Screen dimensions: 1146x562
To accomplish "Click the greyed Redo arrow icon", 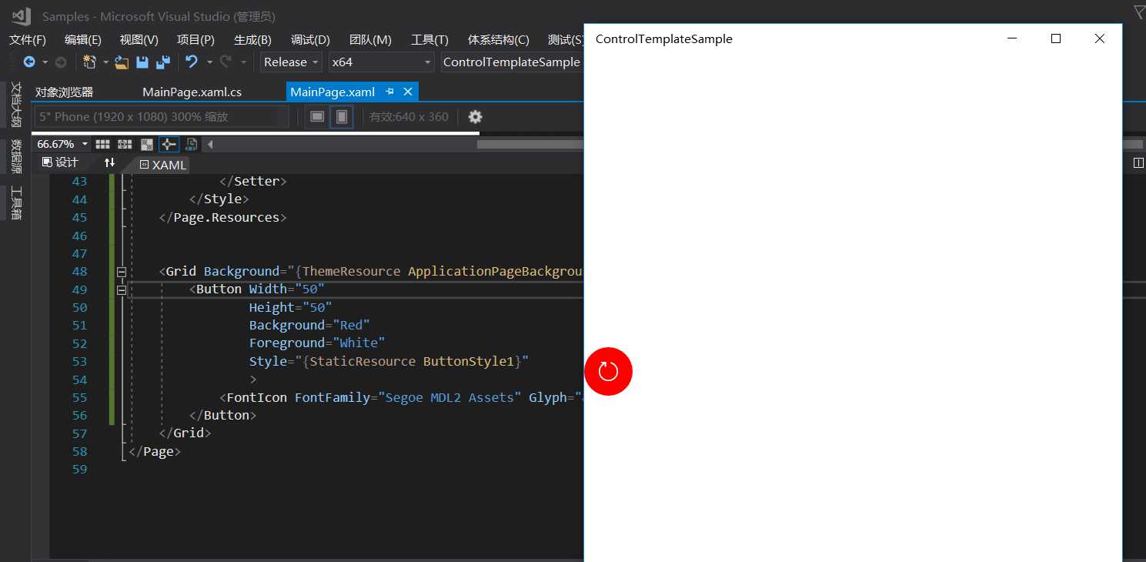I will click(x=226, y=62).
